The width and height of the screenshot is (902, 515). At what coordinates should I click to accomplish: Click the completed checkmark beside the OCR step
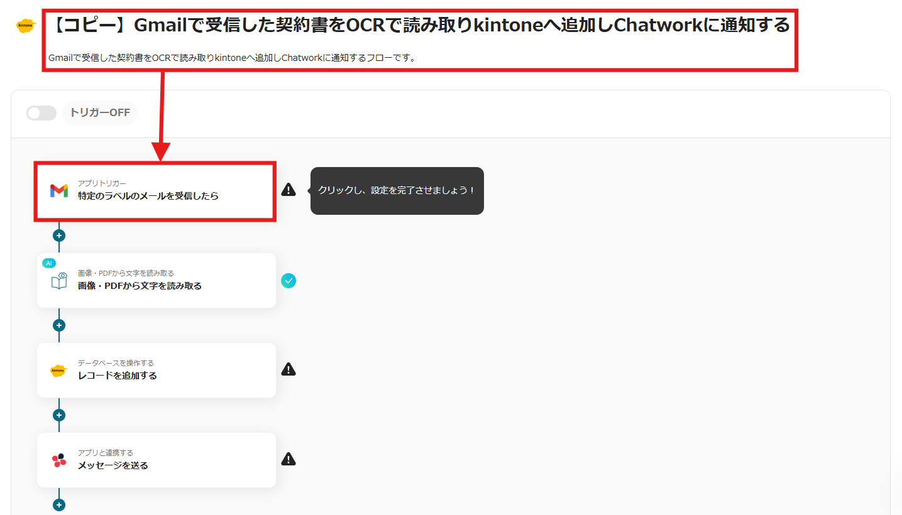tap(289, 281)
